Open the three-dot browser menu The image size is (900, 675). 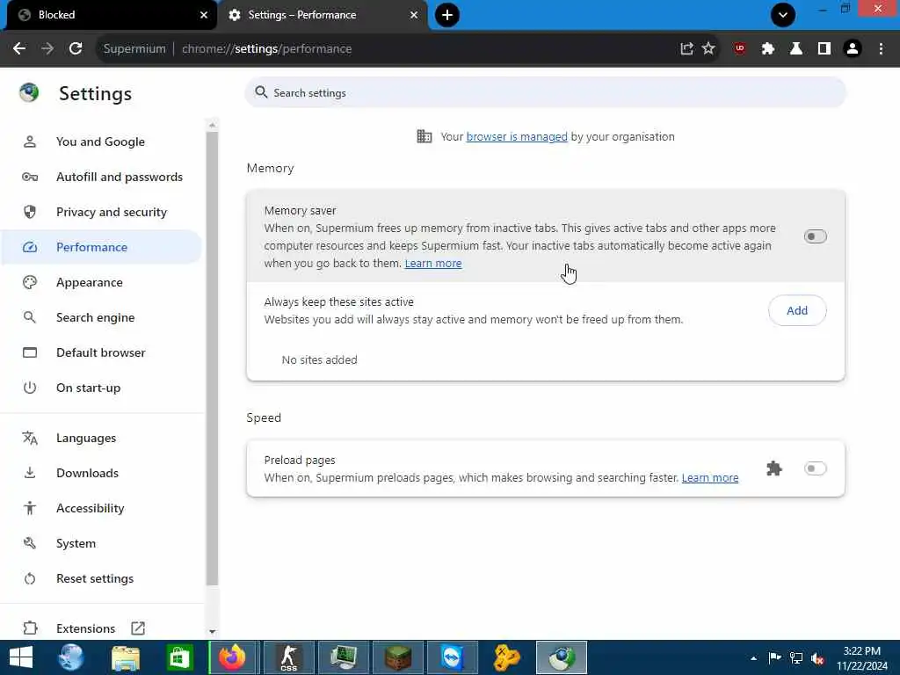(x=881, y=49)
